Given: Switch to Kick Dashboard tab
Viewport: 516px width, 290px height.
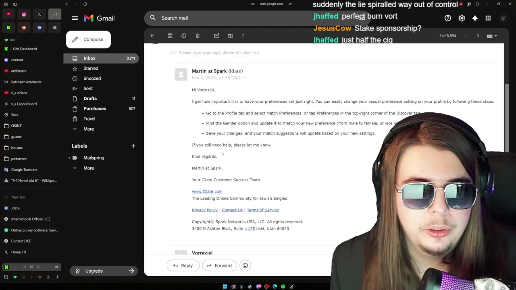Looking at the screenshot, I should point(31,49).
